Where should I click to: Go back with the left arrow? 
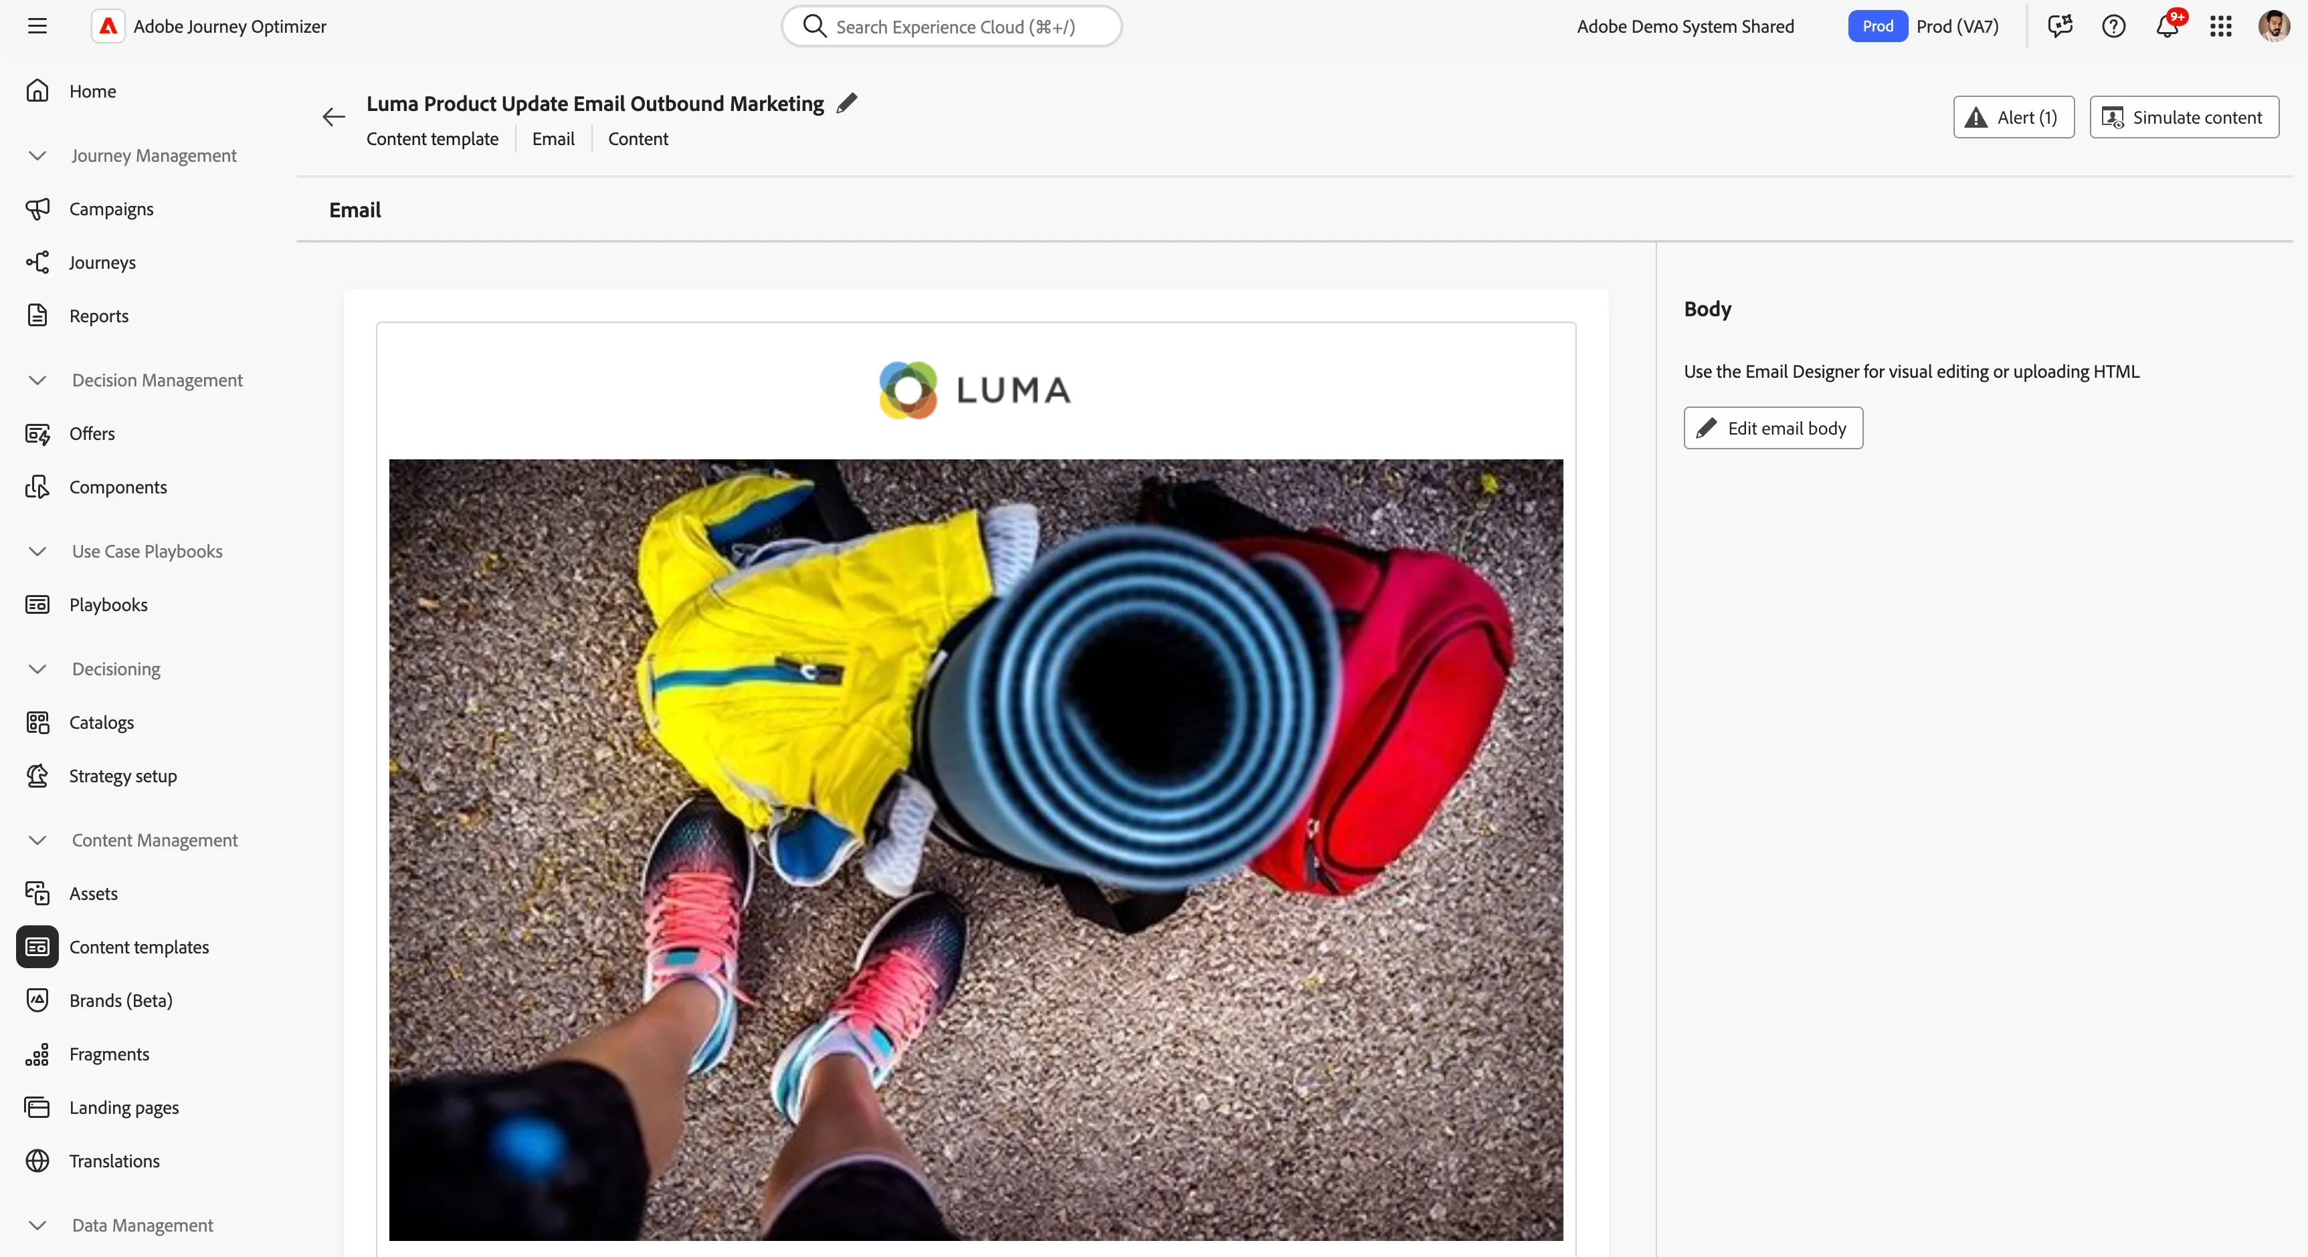[x=333, y=117]
